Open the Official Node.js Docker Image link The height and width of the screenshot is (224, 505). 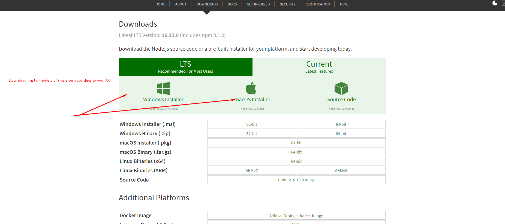(296, 216)
